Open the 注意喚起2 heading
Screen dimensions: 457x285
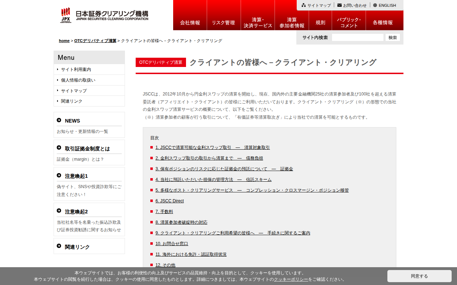click(x=76, y=212)
